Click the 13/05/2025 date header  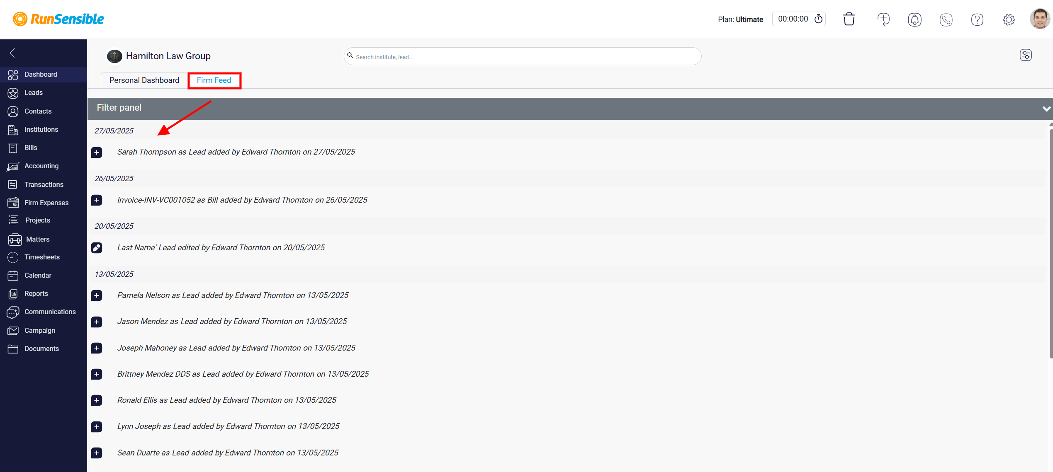(114, 274)
